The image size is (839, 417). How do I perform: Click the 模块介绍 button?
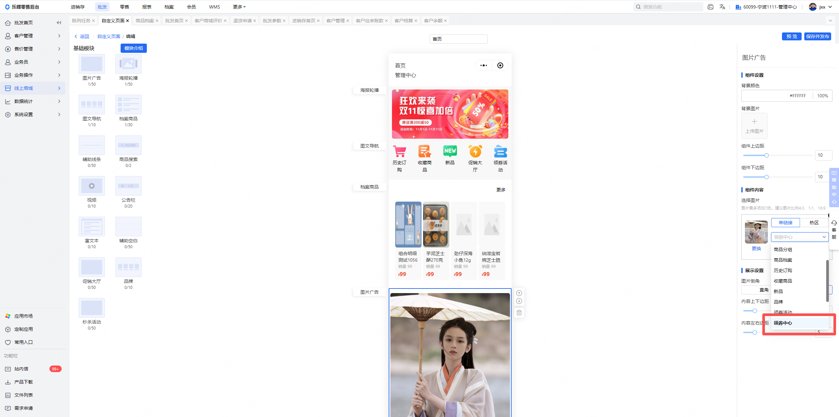[x=134, y=48]
